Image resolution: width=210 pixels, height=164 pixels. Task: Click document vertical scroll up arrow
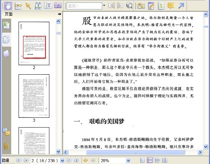(x=206, y=14)
